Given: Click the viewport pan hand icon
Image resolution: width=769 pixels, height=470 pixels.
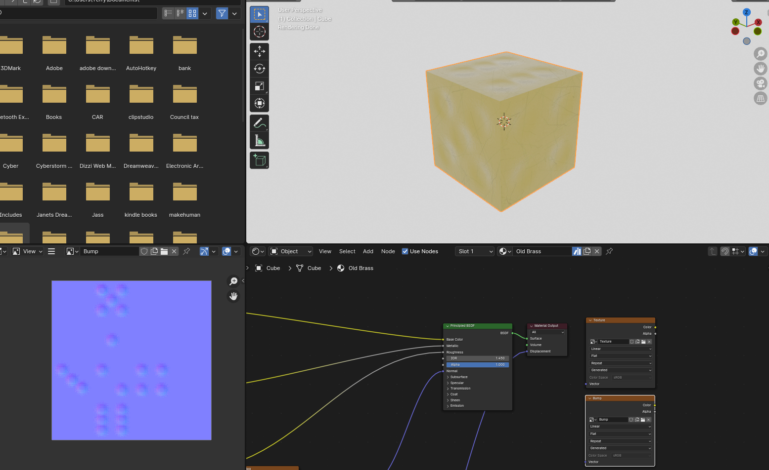Looking at the screenshot, I should [x=760, y=68].
